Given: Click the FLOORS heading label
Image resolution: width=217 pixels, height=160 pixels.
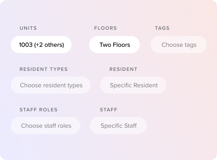Looking at the screenshot, I should pos(105,28).
